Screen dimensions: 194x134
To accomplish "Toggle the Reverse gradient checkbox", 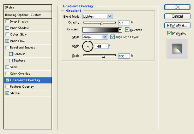I will click(x=127, y=30).
